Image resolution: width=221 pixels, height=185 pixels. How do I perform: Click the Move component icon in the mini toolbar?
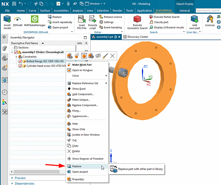pyautogui.click(x=91, y=56)
